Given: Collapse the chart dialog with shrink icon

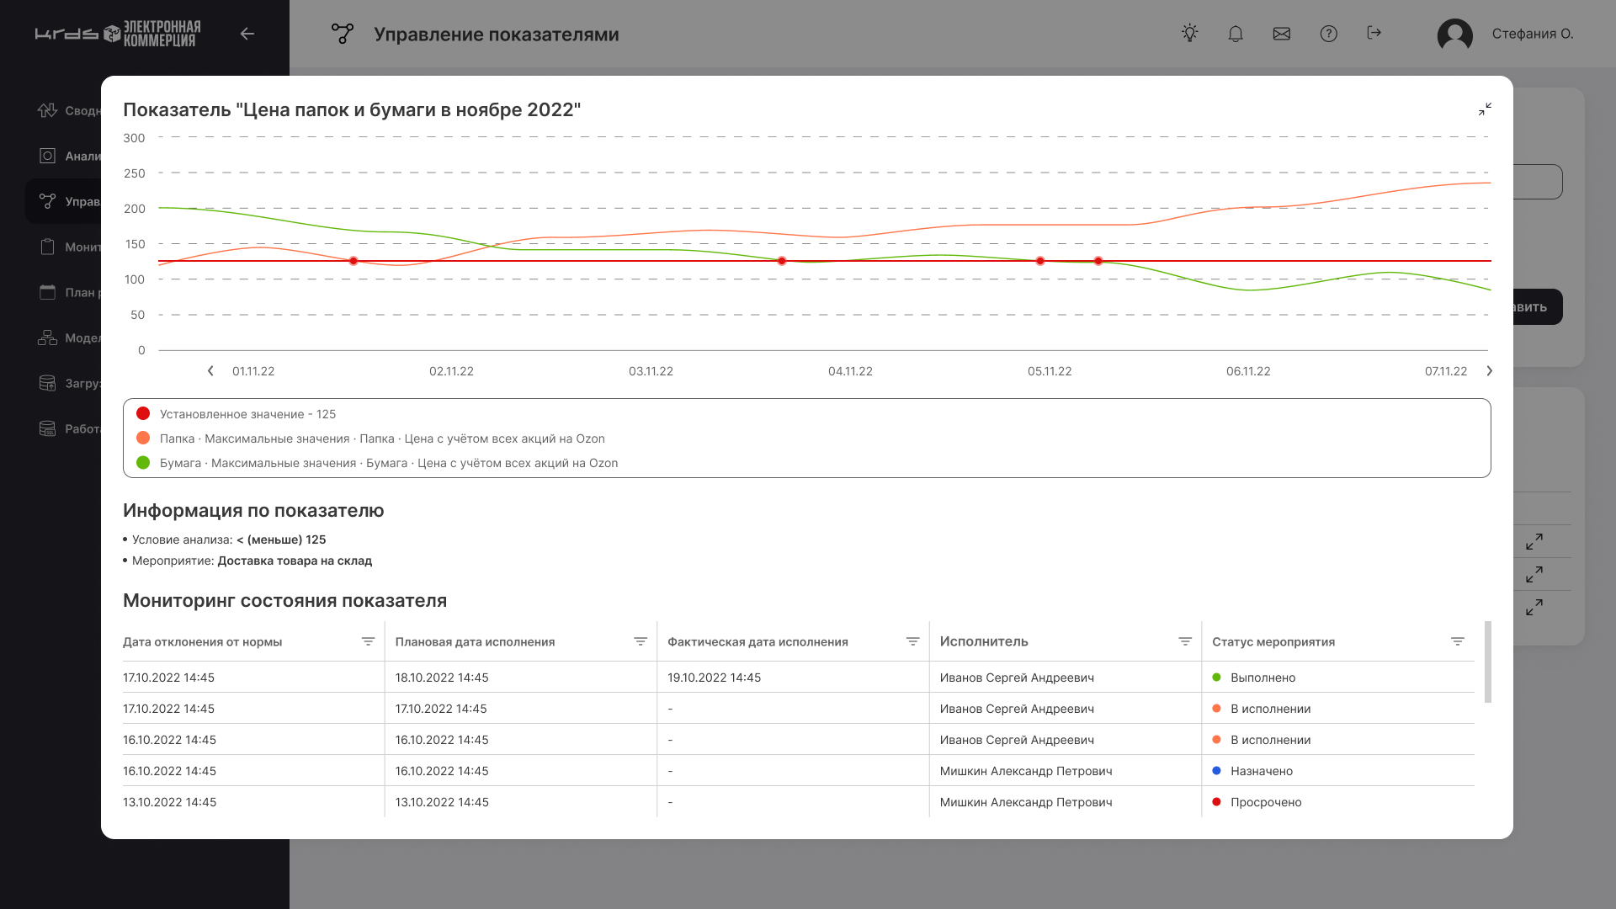Looking at the screenshot, I should tap(1485, 109).
